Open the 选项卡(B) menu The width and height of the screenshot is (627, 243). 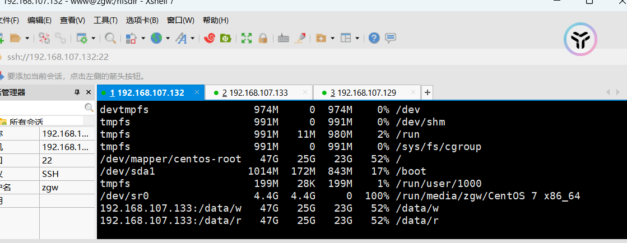tap(142, 20)
